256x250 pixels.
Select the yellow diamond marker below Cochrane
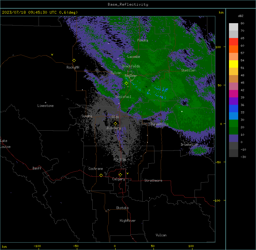click(x=101, y=175)
